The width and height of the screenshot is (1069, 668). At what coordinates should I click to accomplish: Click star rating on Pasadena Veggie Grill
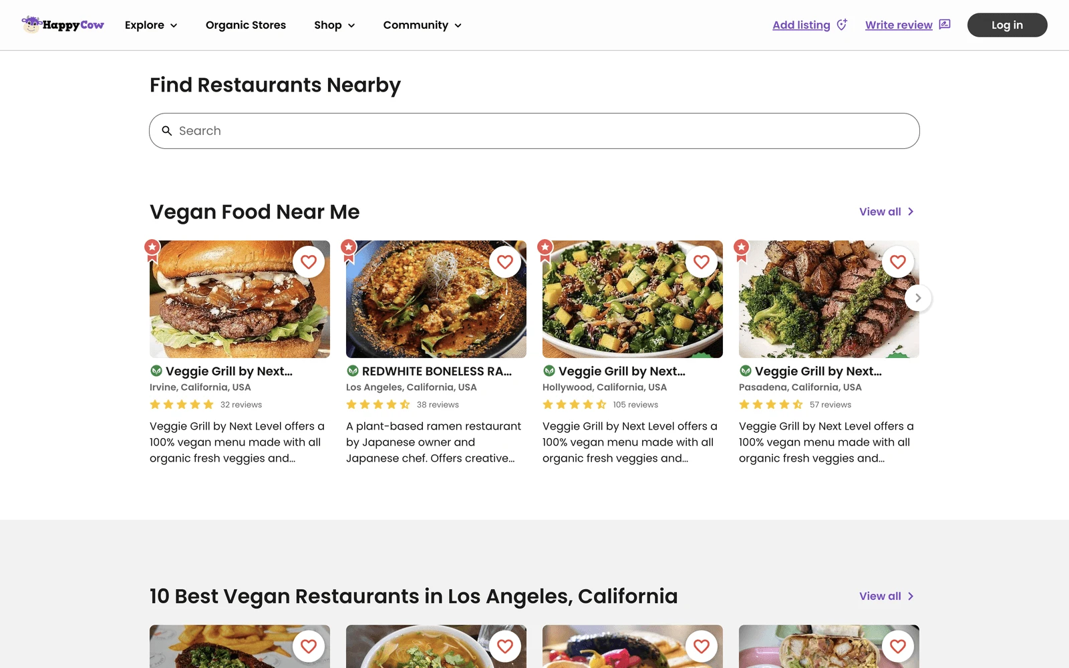click(x=771, y=405)
